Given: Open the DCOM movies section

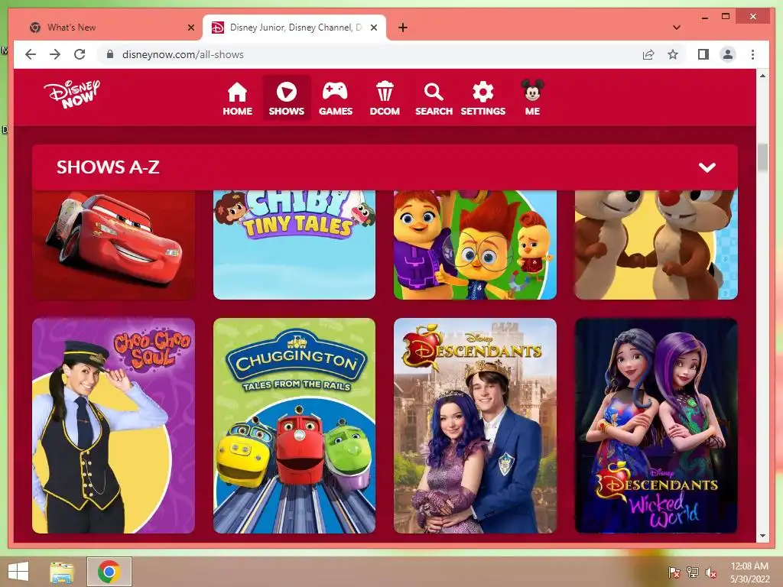Looking at the screenshot, I should 385,99.
